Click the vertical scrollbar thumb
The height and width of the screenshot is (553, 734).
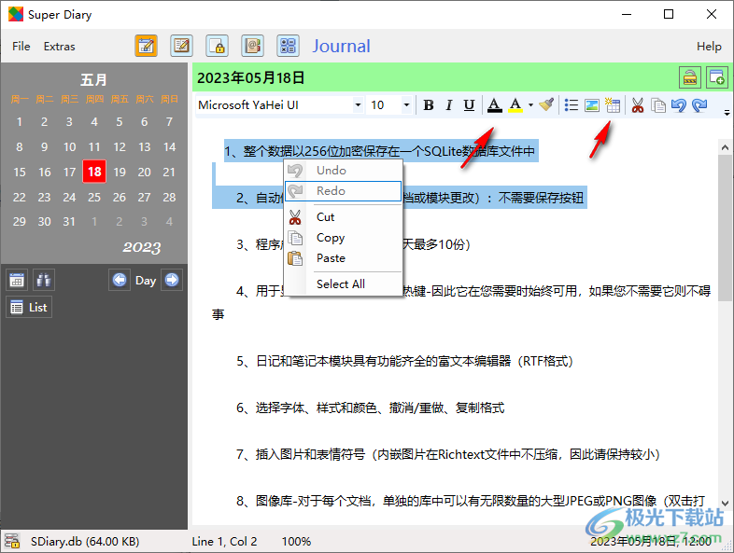[725, 228]
